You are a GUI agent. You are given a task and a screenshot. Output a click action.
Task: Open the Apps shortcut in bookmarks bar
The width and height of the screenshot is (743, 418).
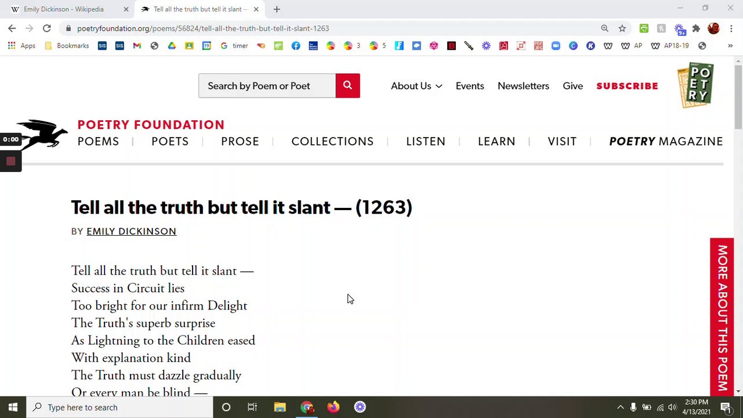pyautogui.click(x=23, y=46)
